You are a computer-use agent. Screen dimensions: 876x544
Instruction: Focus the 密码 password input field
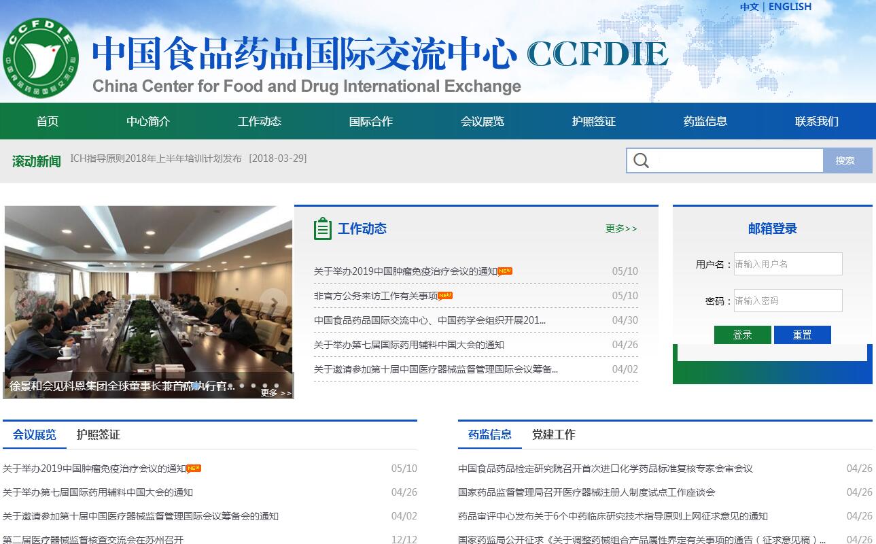788,301
